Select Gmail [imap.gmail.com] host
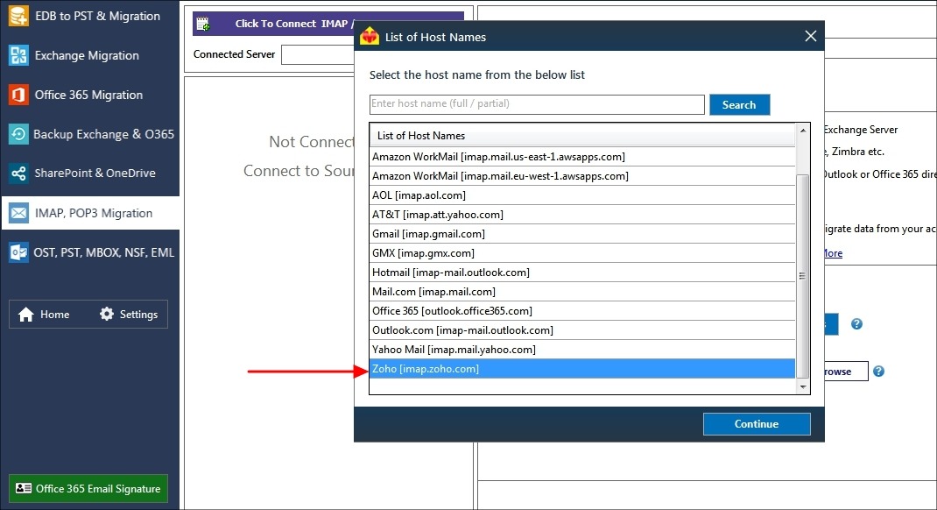 click(582, 234)
